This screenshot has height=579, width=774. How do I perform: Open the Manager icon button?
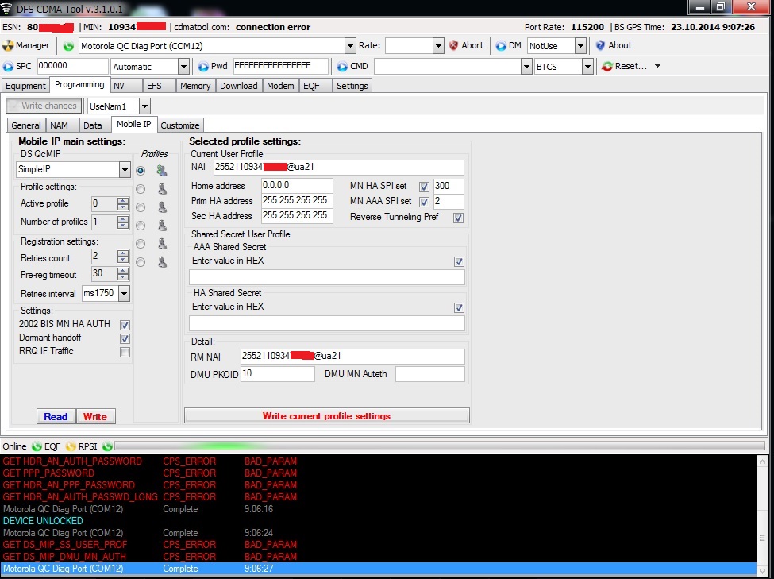[8, 45]
